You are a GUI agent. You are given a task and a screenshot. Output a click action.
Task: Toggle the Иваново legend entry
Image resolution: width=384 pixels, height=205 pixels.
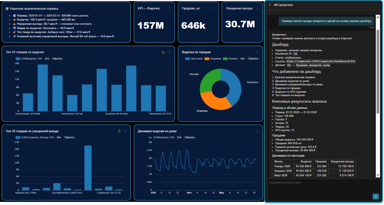pyautogui.click(x=231, y=59)
